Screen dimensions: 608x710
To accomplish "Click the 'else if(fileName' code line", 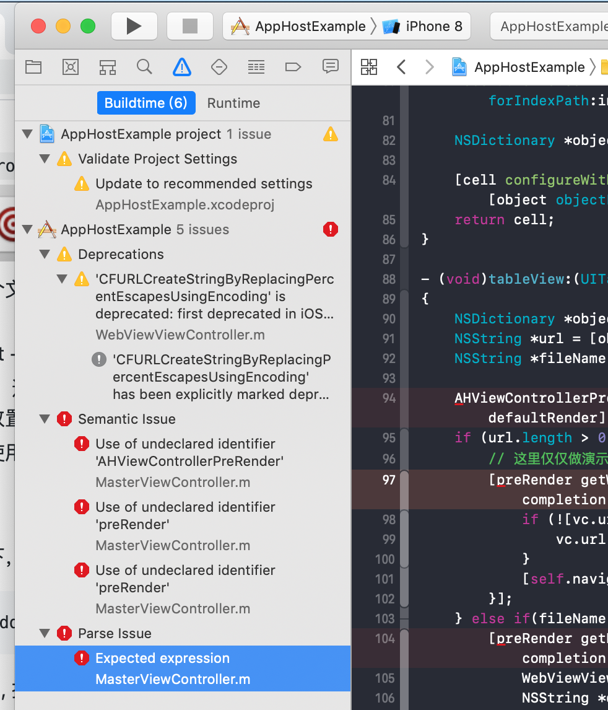I will [530, 618].
